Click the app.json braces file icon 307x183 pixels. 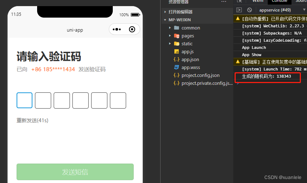coord(177,59)
